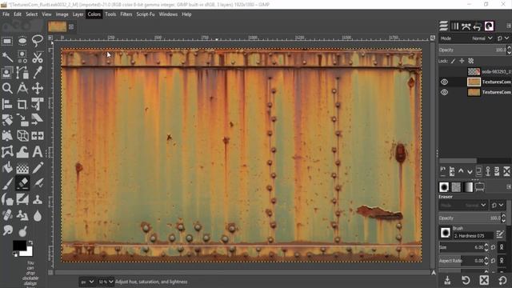Image resolution: width=512 pixels, height=288 pixels.
Task: Select the Text tool
Action: [38, 152]
